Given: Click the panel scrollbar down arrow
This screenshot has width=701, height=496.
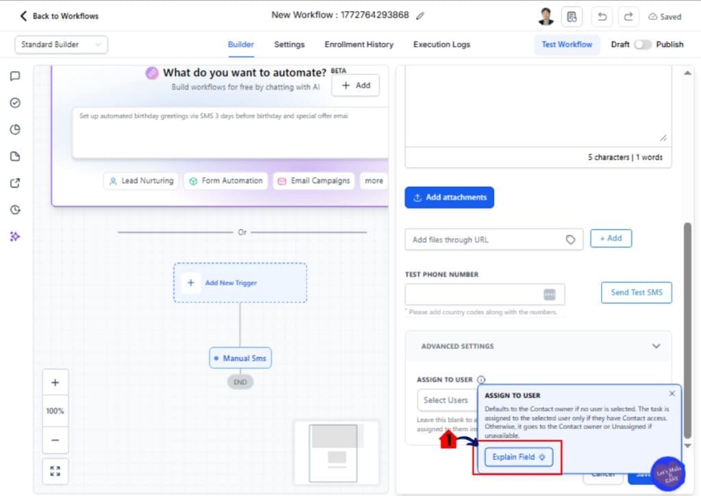Looking at the screenshot, I should 687,446.
